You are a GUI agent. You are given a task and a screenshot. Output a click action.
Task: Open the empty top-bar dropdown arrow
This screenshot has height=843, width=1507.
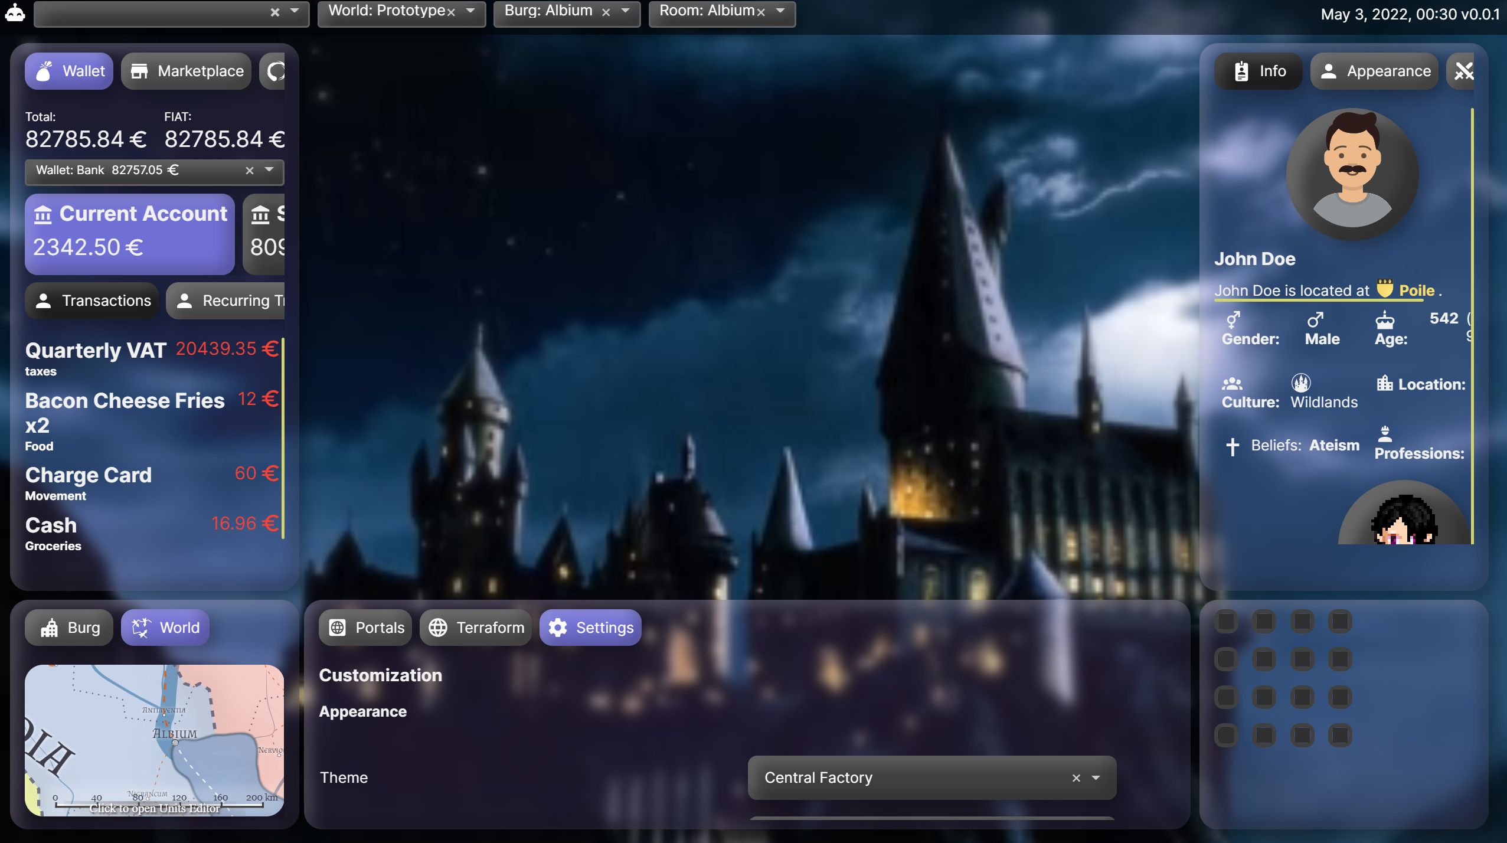[x=295, y=11]
